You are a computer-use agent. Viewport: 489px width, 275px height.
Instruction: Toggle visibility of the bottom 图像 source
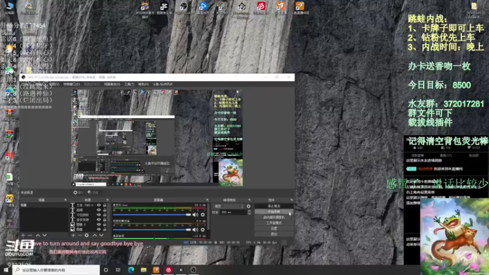point(99,229)
